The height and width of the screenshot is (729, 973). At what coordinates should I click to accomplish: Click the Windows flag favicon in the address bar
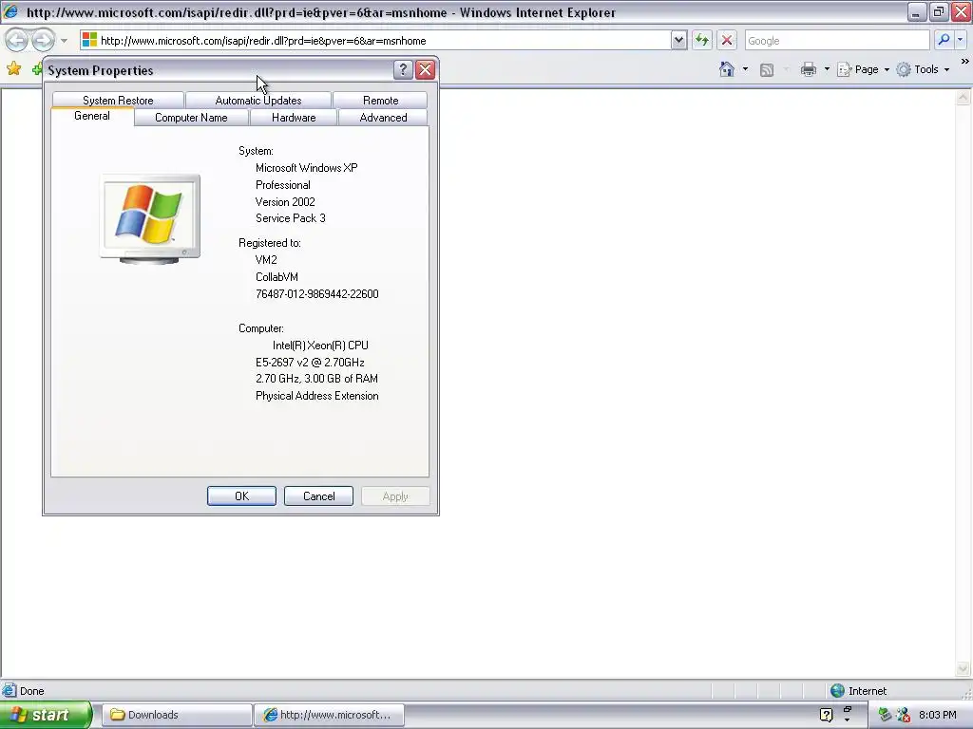89,40
